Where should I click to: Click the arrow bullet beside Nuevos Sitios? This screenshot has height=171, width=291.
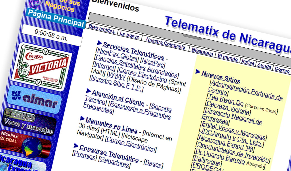[x=198, y=72]
